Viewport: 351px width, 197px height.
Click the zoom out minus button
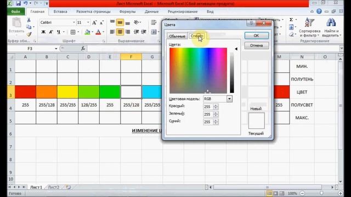[x=302, y=193]
